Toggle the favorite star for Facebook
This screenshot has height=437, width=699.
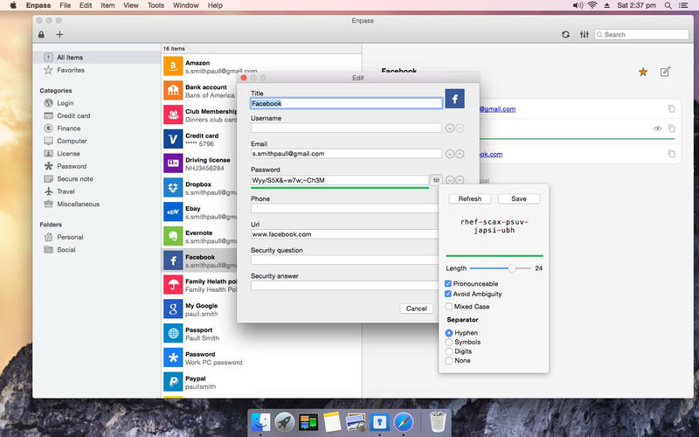tap(643, 72)
